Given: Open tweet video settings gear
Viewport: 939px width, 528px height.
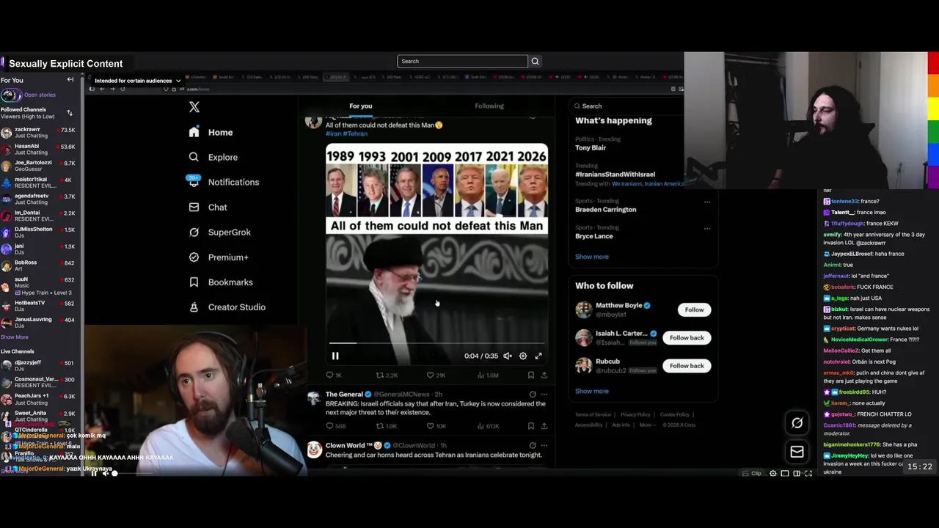Looking at the screenshot, I should pyautogui.click(x=523, y=356).
